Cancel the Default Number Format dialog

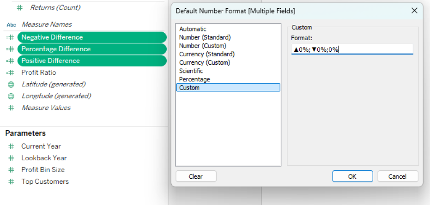(x=398, y=176)
